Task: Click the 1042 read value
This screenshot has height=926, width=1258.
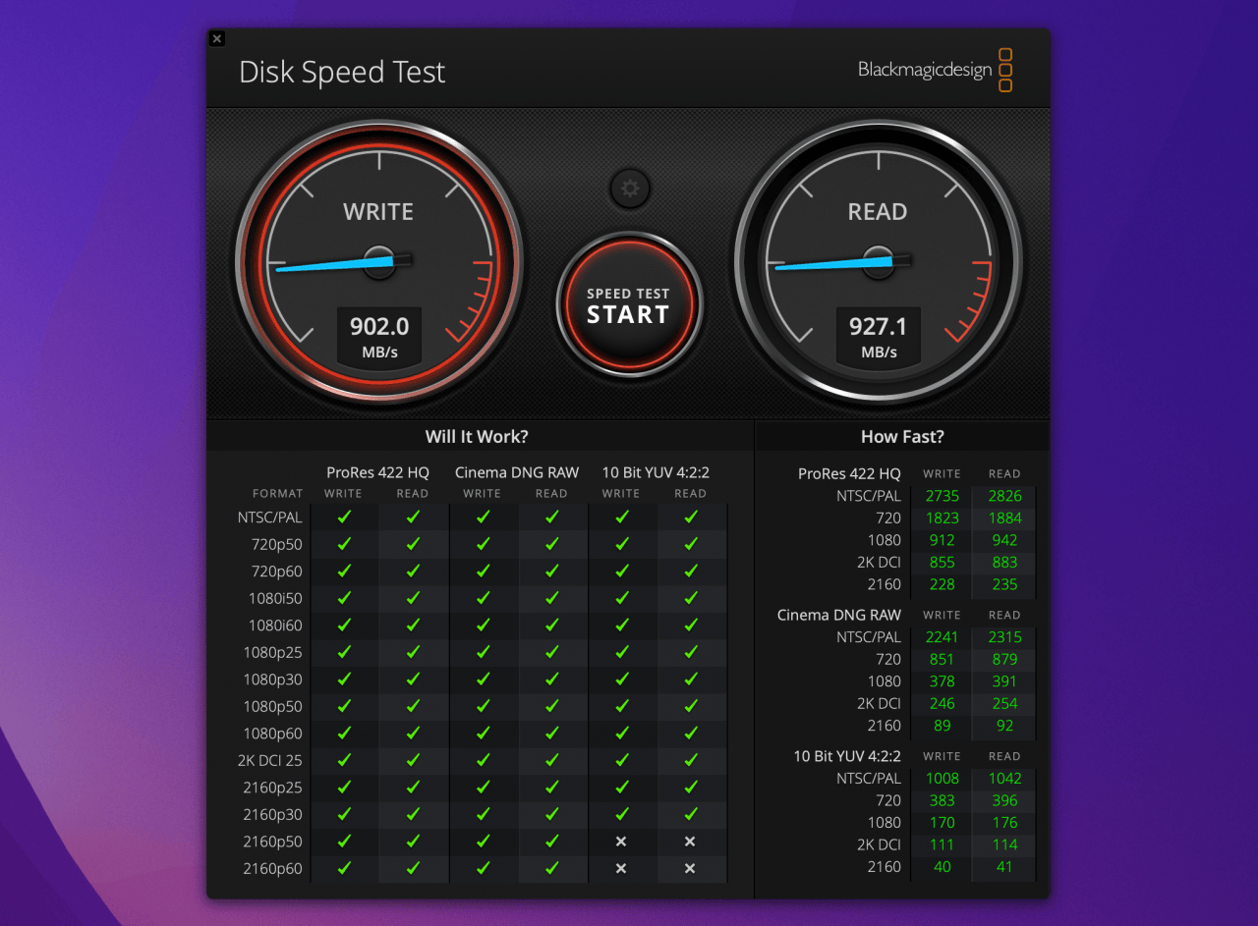Action: coord(1004,779)
